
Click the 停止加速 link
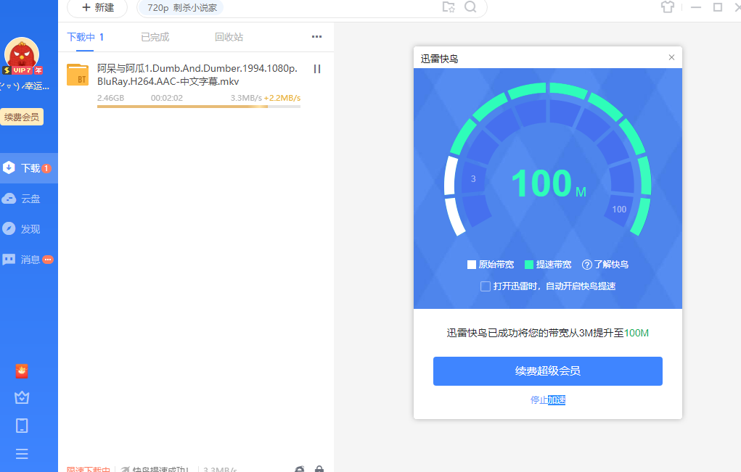click(x=547, y=399)
